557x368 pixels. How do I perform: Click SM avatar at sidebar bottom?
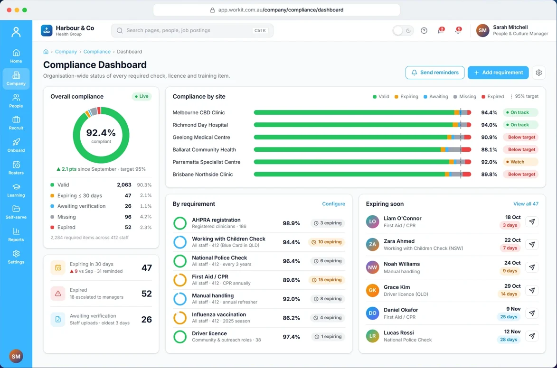[x=16, y=356]
